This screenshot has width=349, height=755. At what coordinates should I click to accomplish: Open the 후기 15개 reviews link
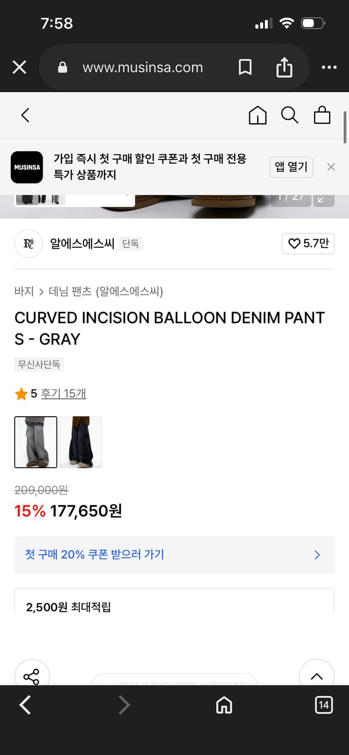(63, 393)
